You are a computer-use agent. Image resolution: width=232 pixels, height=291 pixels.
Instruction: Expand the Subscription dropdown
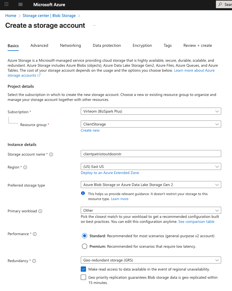coord(151,111)
